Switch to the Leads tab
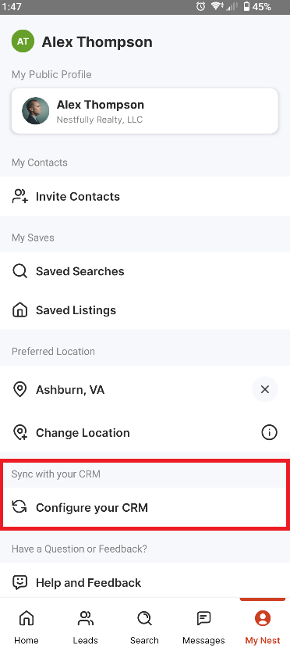The image size is (290, 651). click(x=85, y=628)
